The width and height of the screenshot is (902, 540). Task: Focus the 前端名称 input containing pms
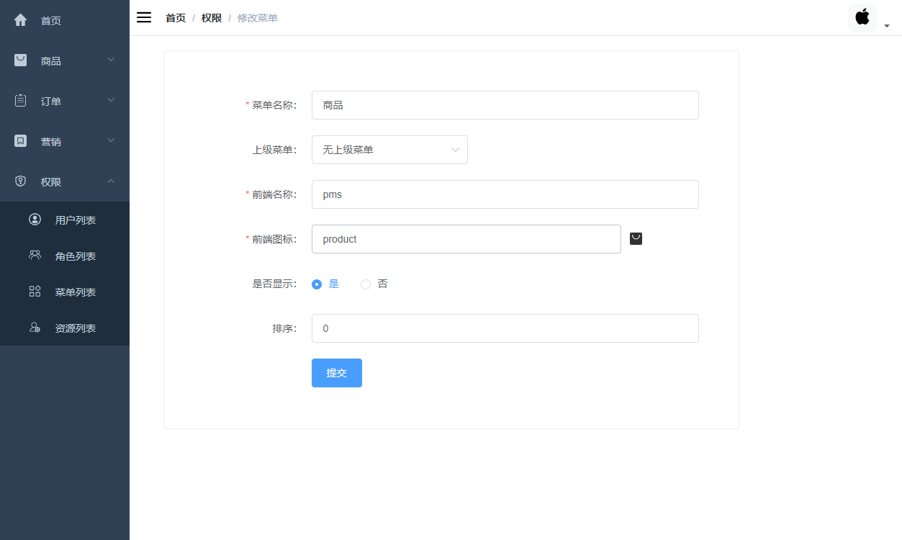click(x=505, y=194)
